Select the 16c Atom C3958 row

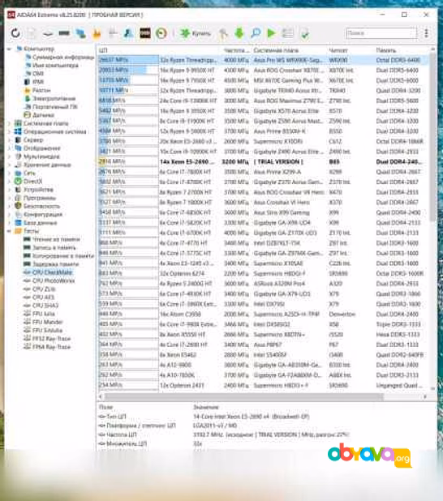click(262, 314)
